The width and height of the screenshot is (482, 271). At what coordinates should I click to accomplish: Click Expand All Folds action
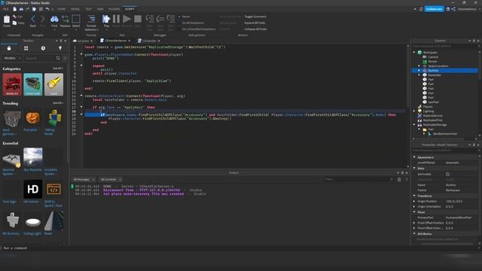(255, 23)
